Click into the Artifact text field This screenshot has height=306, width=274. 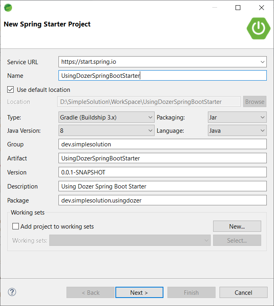pyautogui.click(x=163, y=158)
